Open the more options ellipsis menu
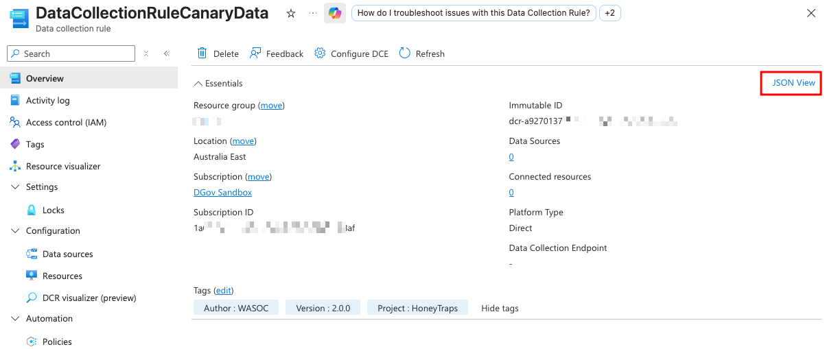The height and width of the screenshot is (349, 825). (x=313, y=13)
